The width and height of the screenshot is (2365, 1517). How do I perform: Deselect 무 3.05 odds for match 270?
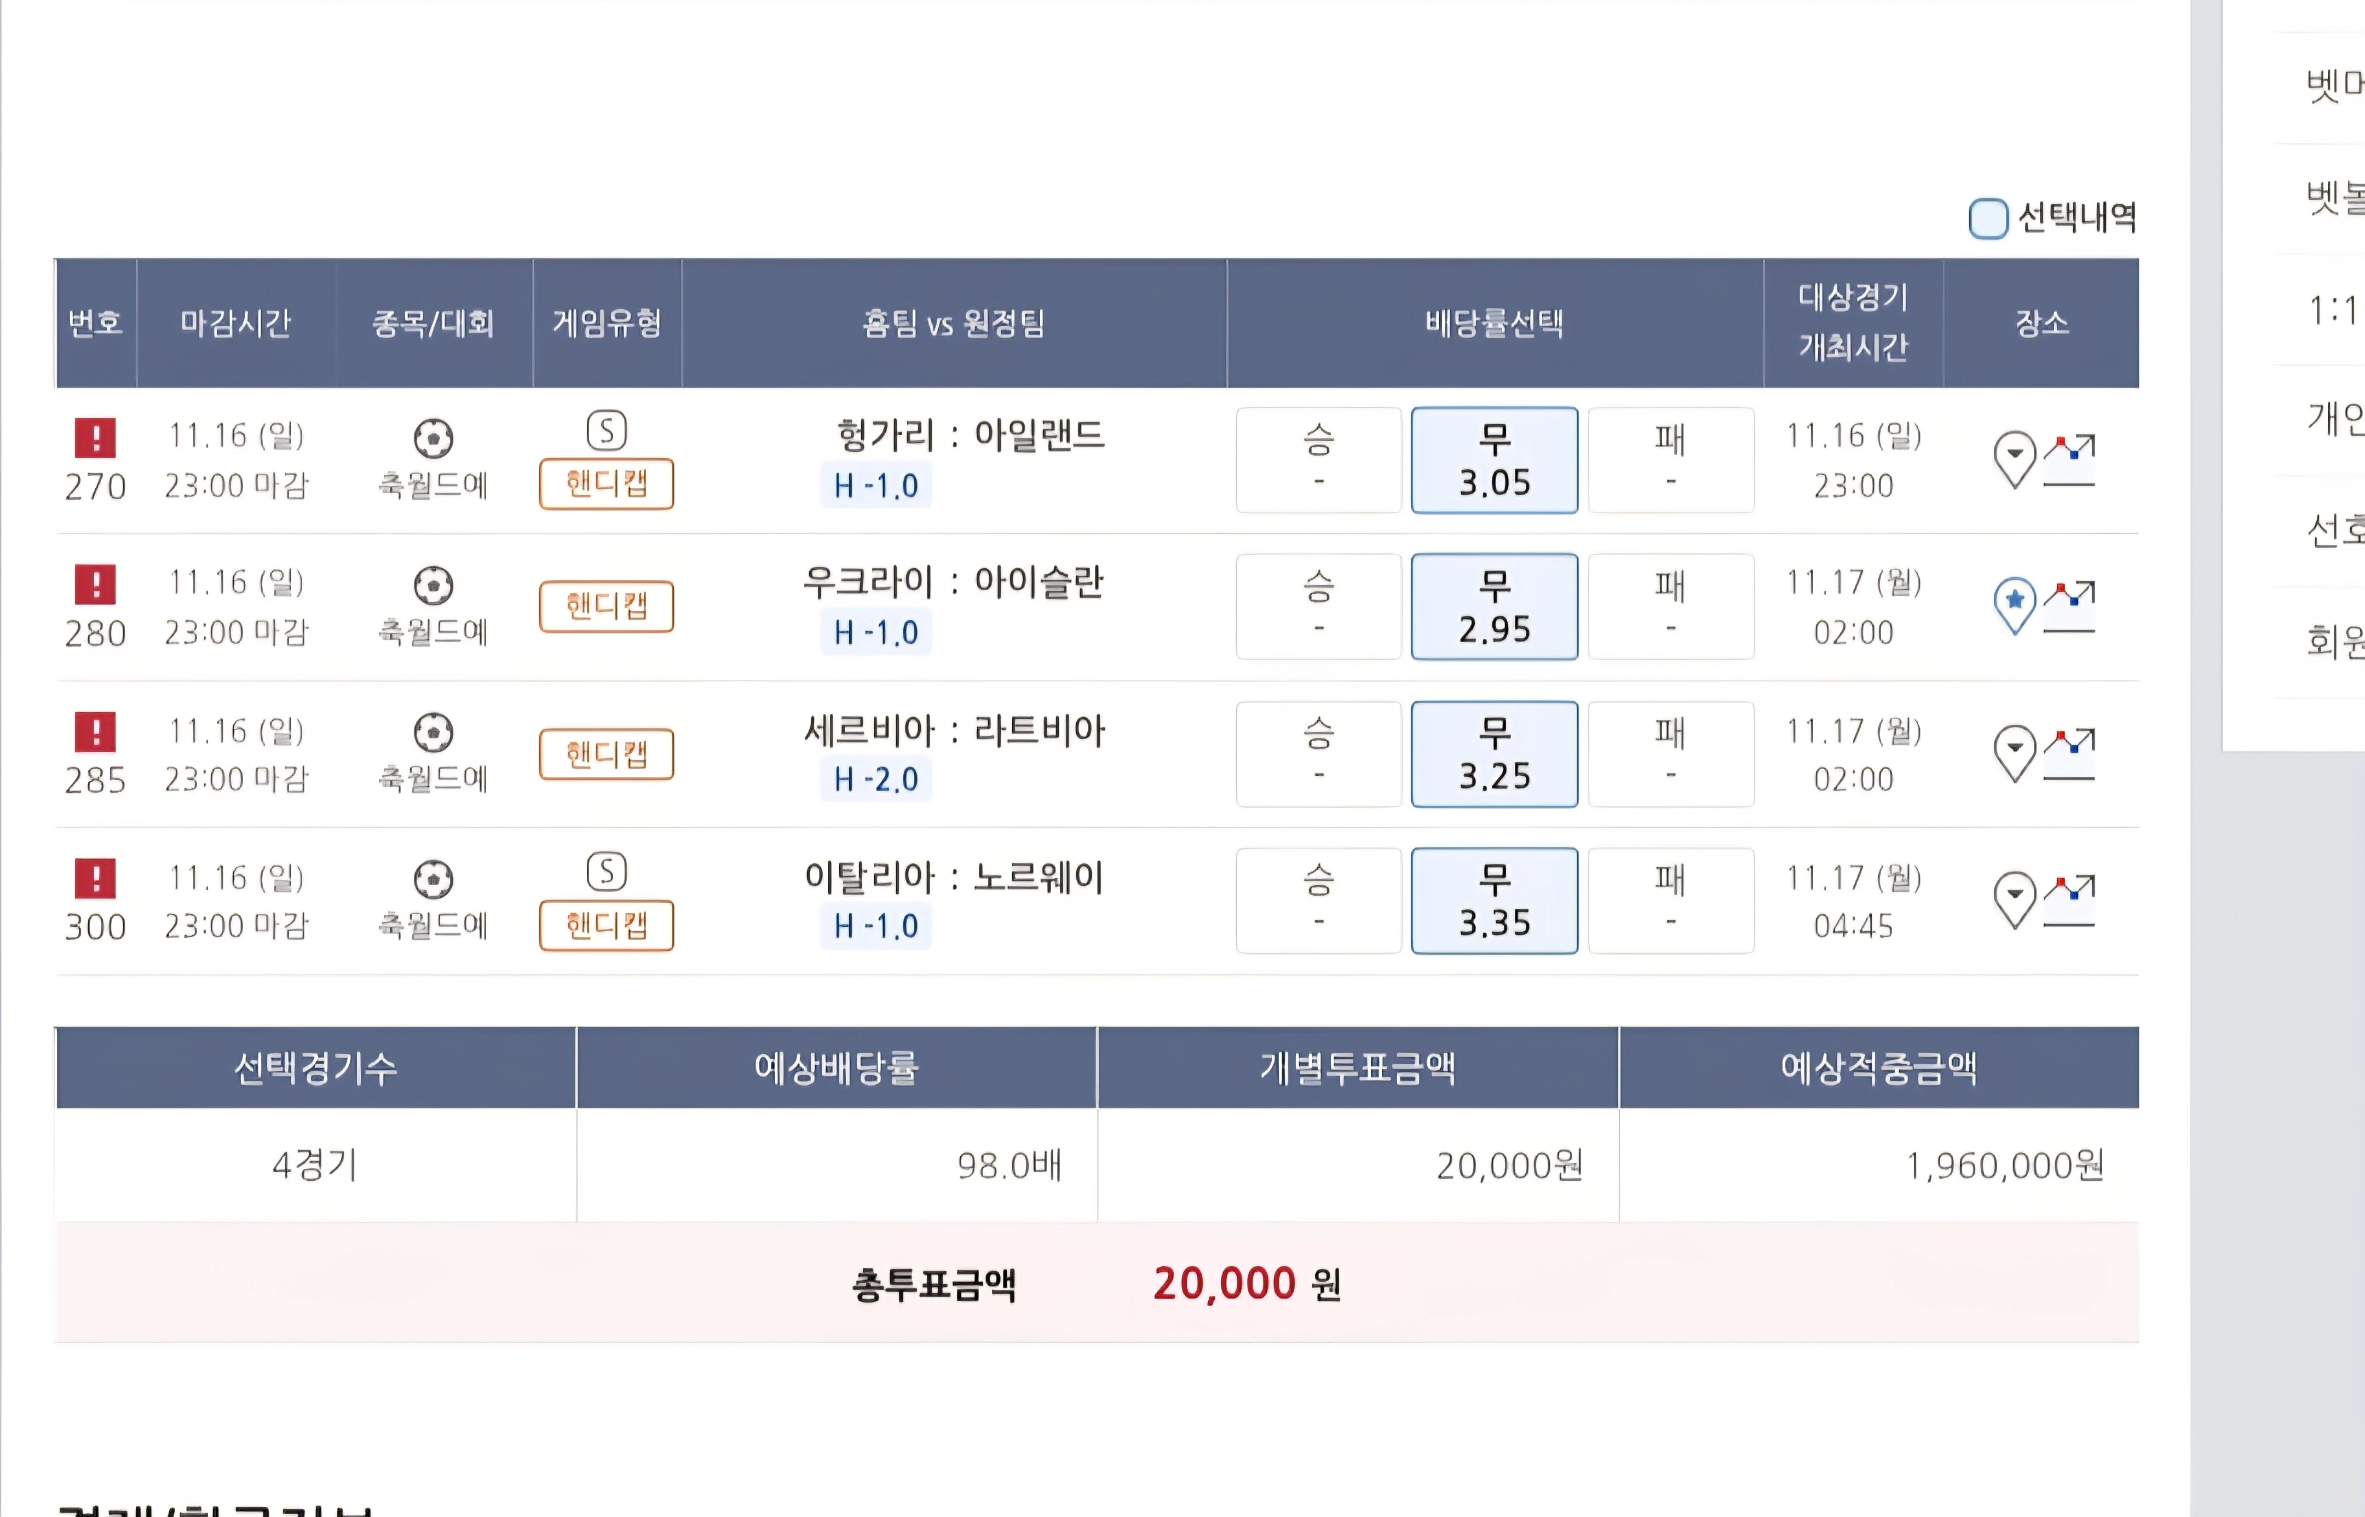[x=1494, y=460]
